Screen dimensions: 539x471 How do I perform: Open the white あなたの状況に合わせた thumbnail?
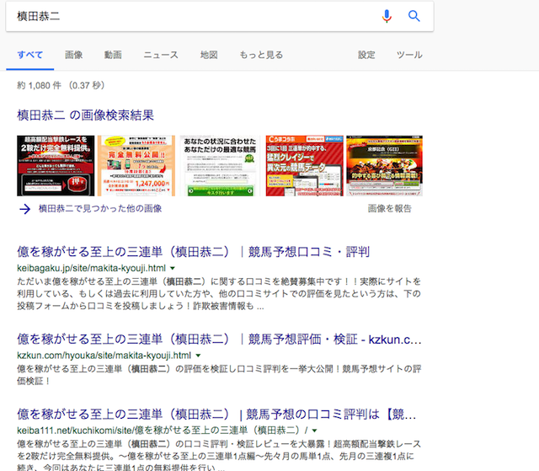pyautogui.click(x=220, y=166)
